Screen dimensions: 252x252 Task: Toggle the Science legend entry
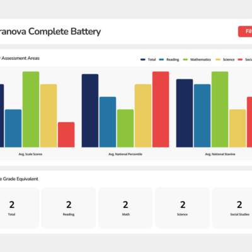225,60
